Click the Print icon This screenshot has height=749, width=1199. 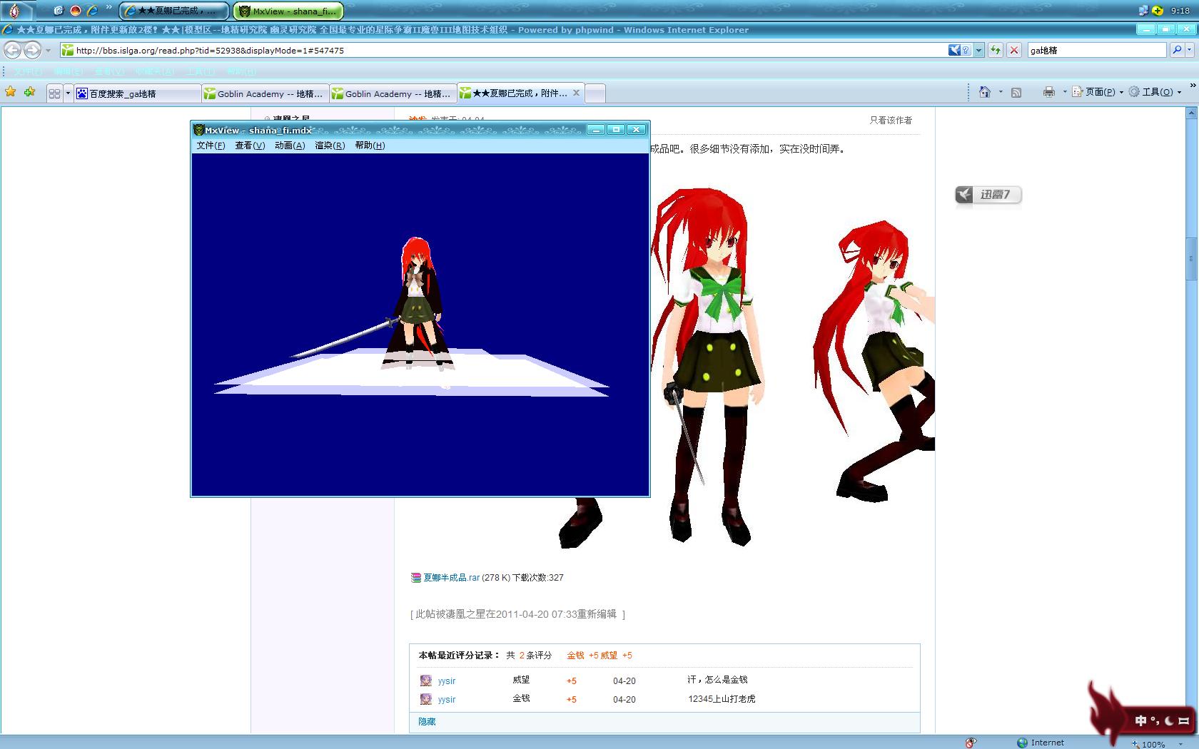(x=1048, y=92)
